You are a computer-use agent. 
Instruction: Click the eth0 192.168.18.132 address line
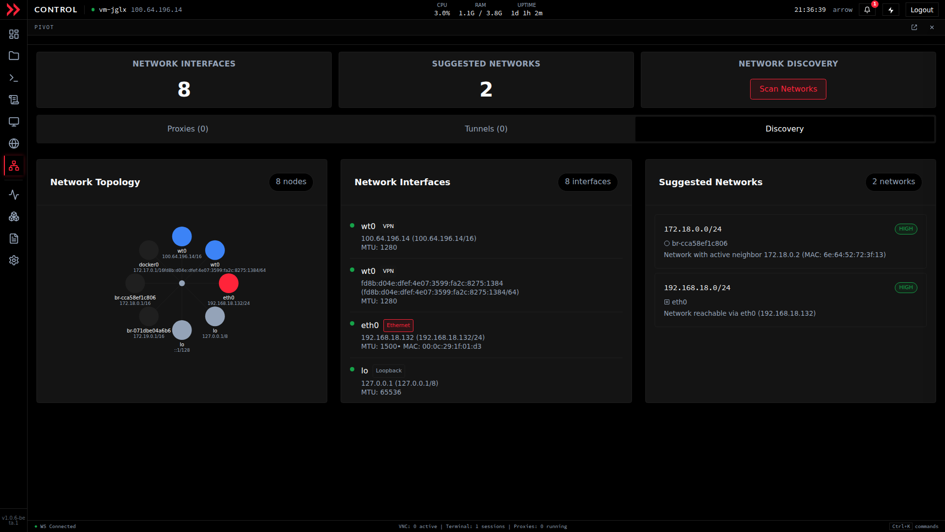tap(423, 337)
